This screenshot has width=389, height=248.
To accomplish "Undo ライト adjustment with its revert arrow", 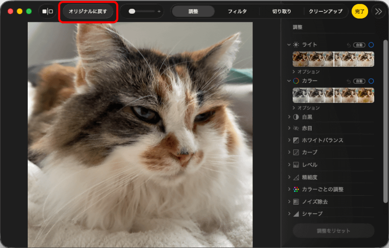I will [x=349, y=45].
